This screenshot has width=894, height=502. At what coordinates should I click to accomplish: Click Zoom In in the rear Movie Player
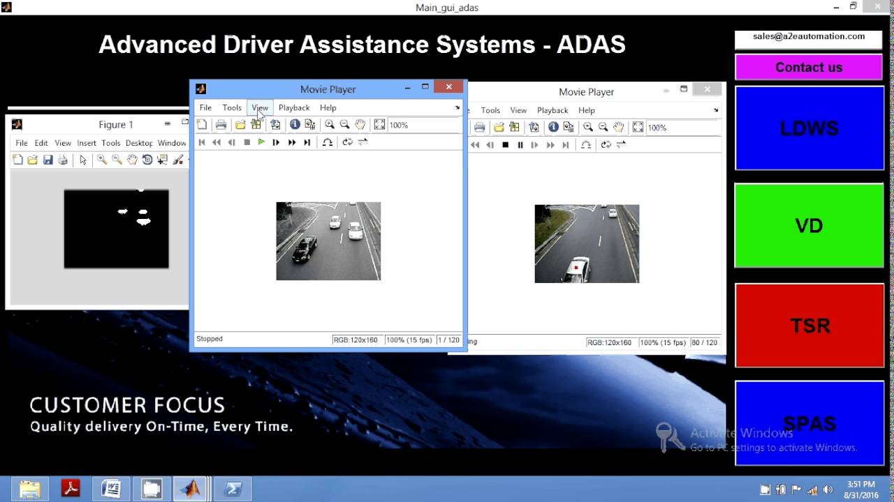[x=588, y=128]
